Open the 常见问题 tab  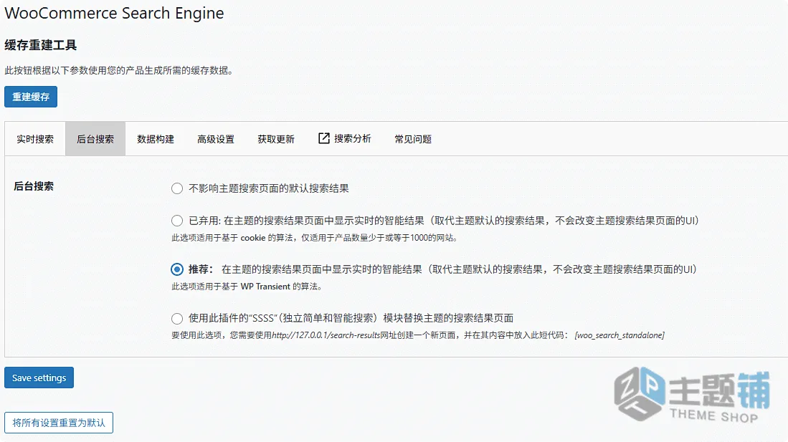[x=413, y=139]
